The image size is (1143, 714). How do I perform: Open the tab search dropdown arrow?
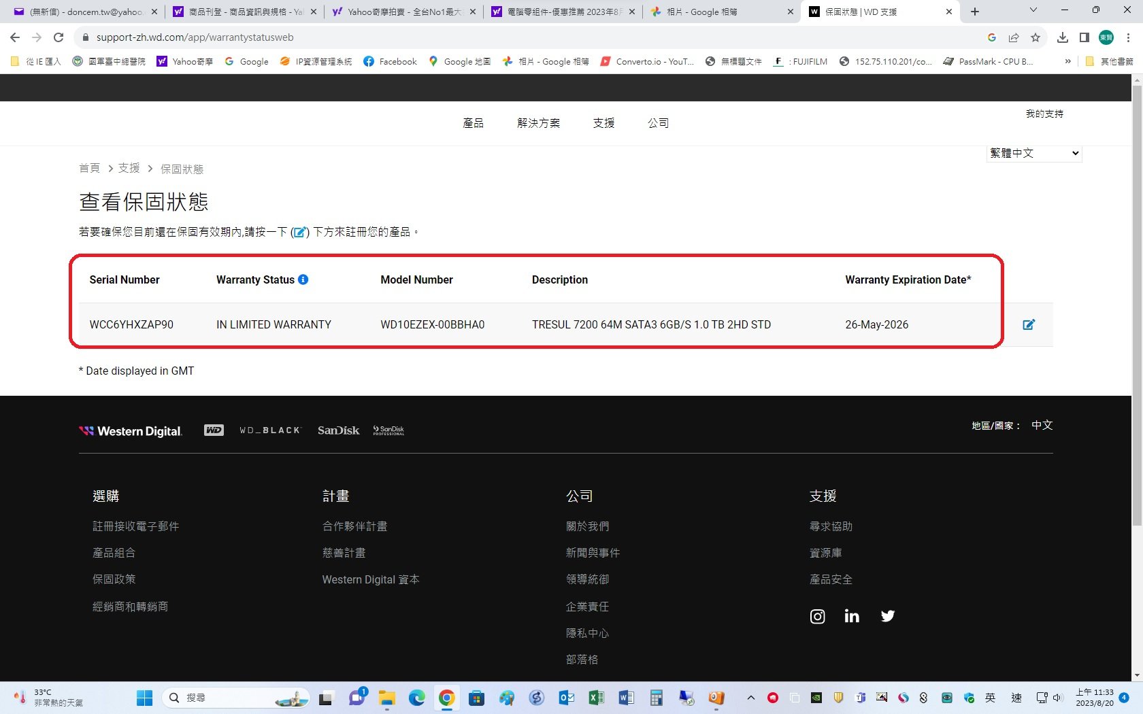click(1033, 11)
